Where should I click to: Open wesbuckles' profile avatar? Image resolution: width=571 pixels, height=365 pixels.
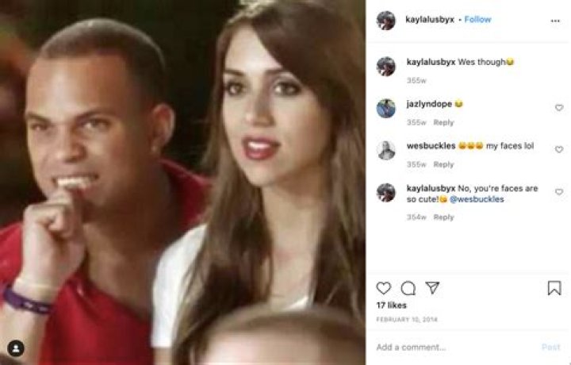[386, 150]
